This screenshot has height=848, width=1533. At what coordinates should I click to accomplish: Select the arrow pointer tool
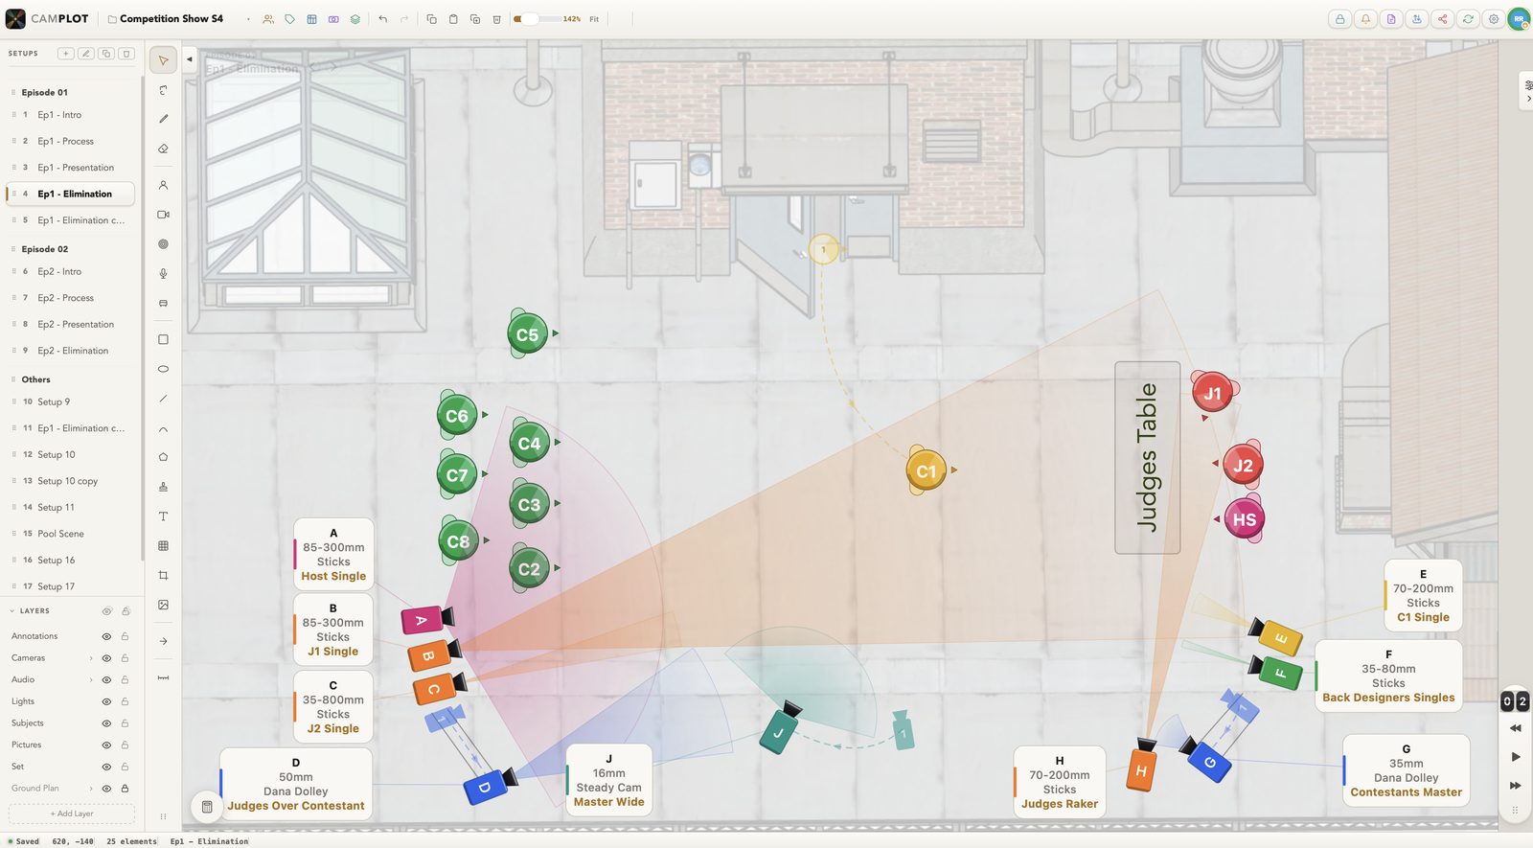pos(163,60)
